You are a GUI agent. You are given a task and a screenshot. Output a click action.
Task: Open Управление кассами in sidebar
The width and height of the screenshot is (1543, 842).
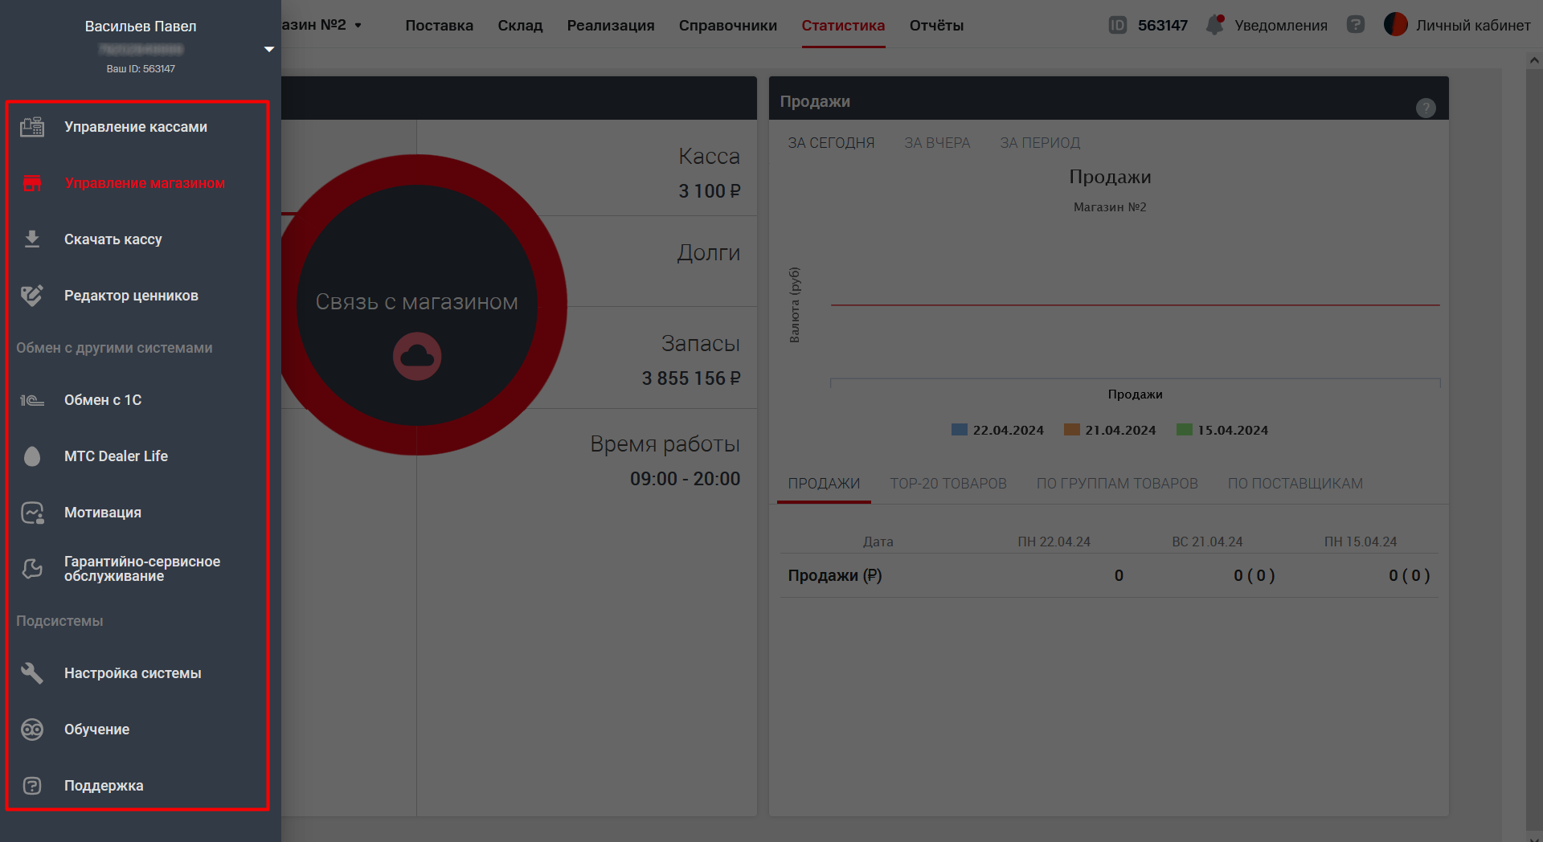coord(137,127)
